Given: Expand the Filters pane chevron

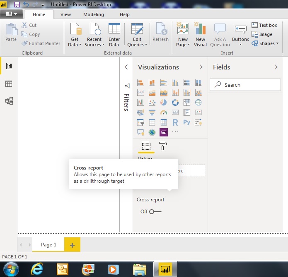Looking at the screenshot, I should [126, 67].
